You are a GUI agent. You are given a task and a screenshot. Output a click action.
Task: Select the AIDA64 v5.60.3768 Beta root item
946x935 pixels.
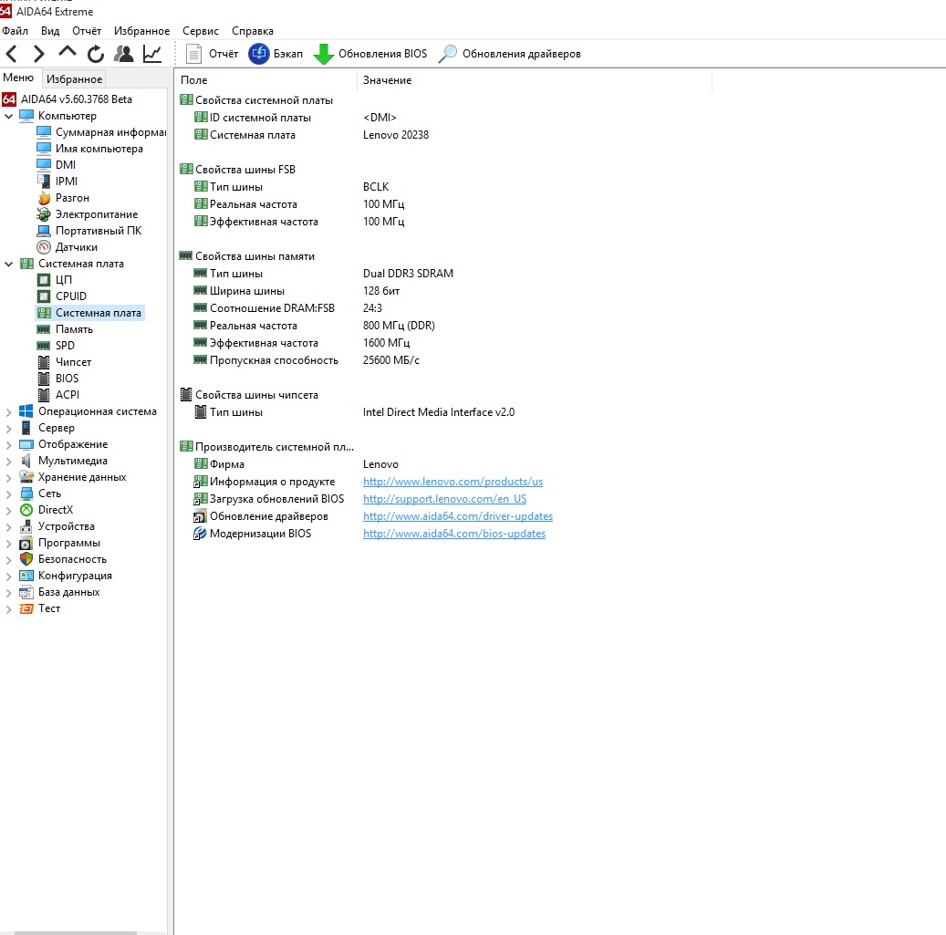[x=67, y=99]
